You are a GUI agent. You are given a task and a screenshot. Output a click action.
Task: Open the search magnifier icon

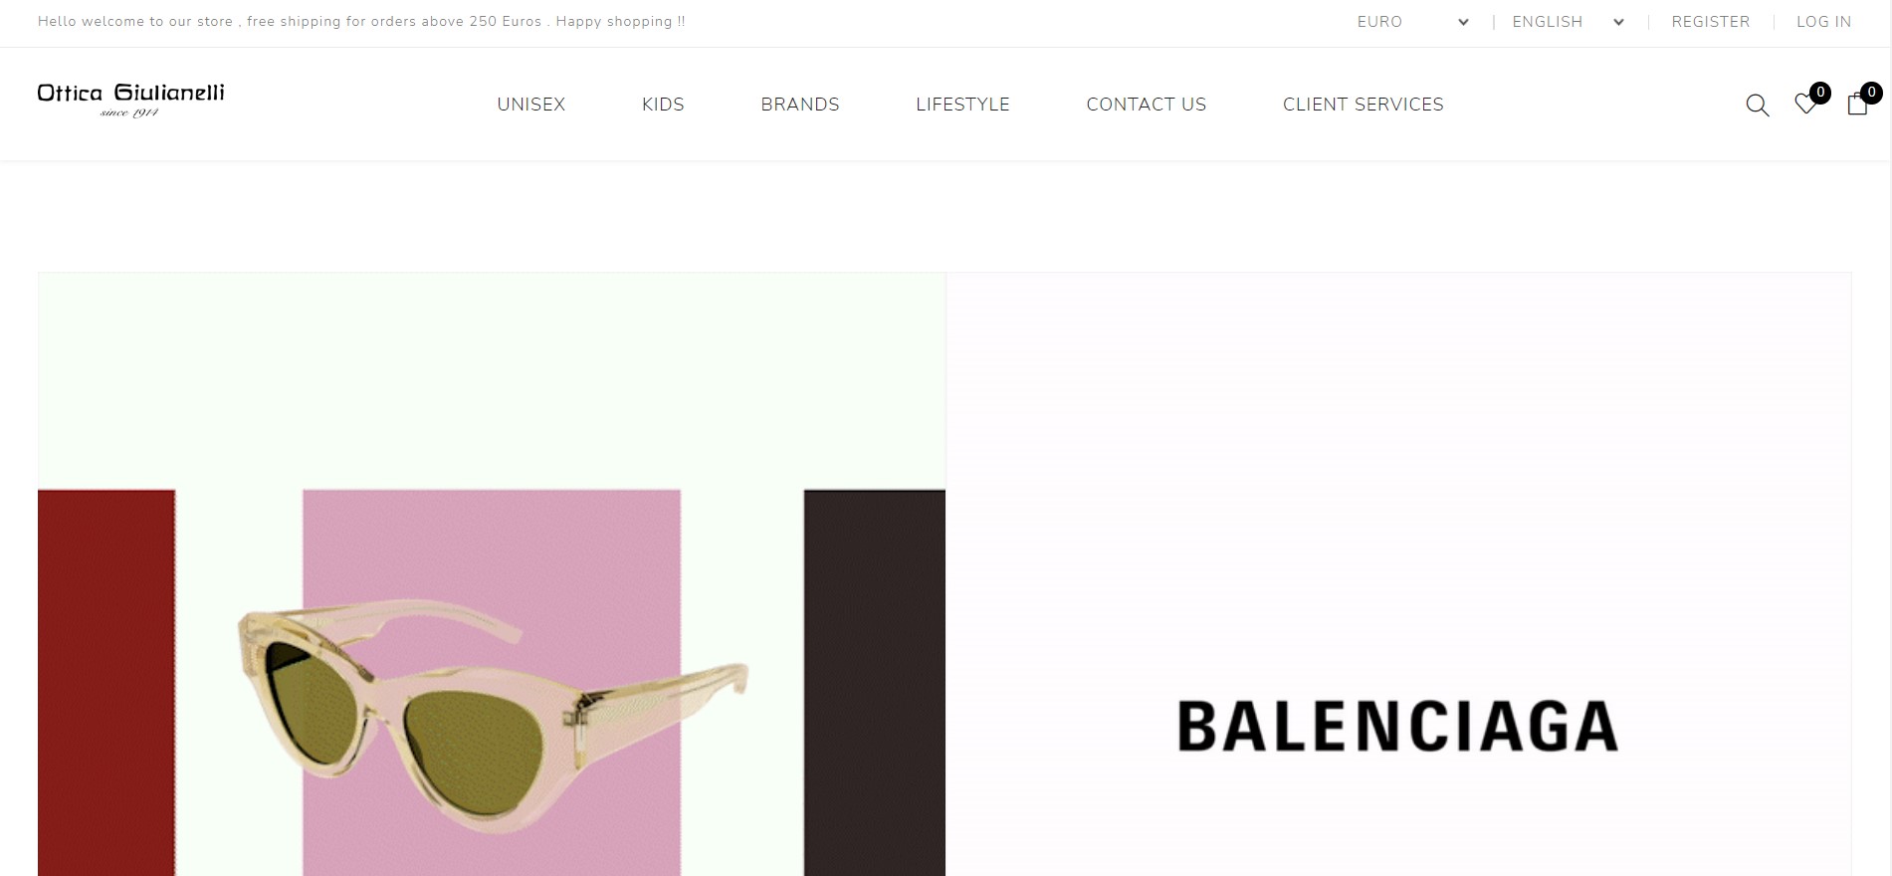click(x=1758, y=105)
